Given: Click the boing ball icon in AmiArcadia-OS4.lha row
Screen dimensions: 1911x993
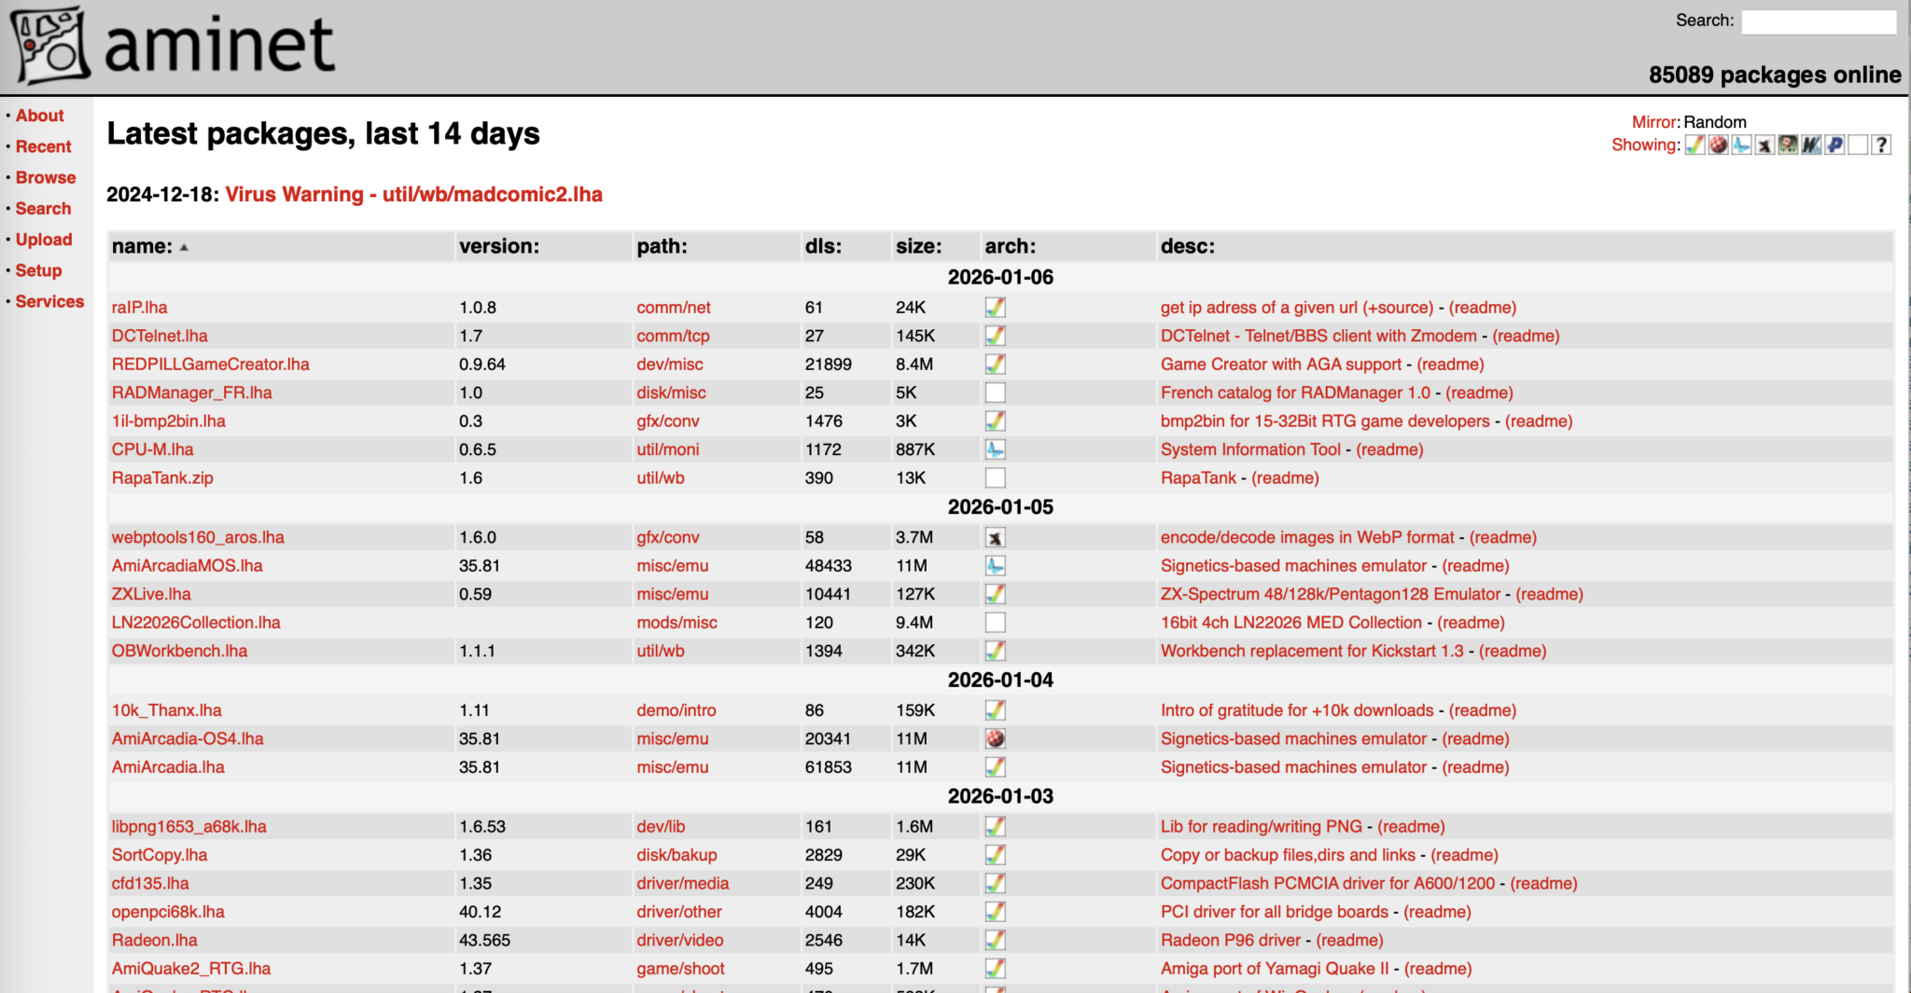Looking at the screenshot, I should pyautogui.click(x=996, y=739).
